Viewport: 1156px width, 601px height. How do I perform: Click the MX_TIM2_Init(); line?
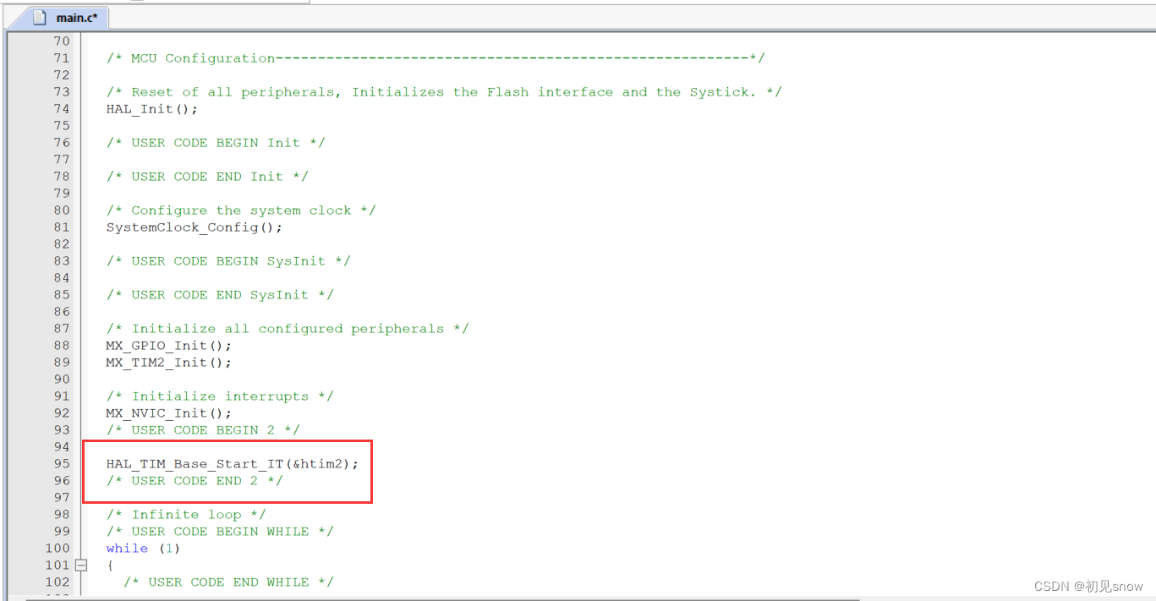pyautogui.click(x=168, y=363)
